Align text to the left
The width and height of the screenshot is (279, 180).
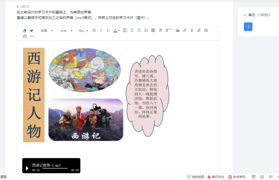click(125, 30)
